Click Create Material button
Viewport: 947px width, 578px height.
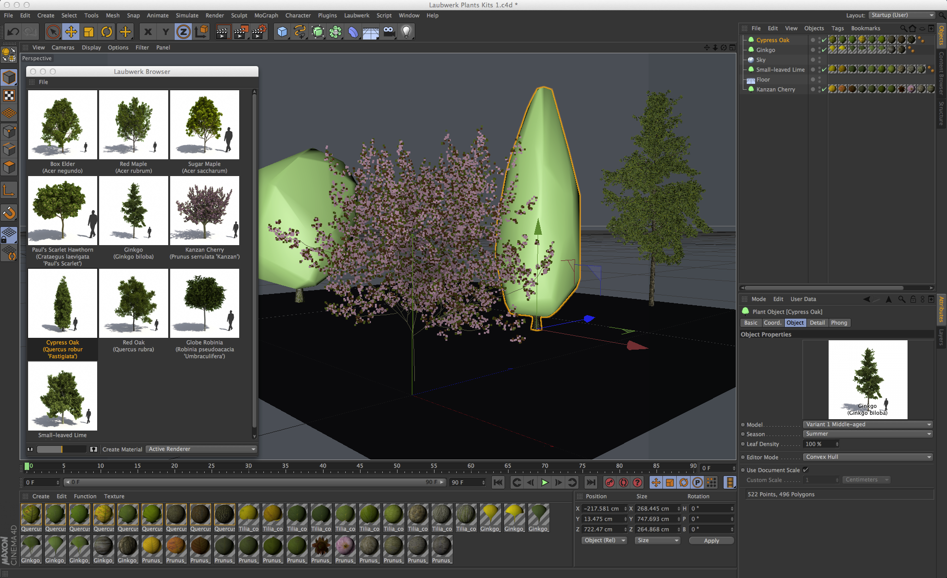pos(122,449)
